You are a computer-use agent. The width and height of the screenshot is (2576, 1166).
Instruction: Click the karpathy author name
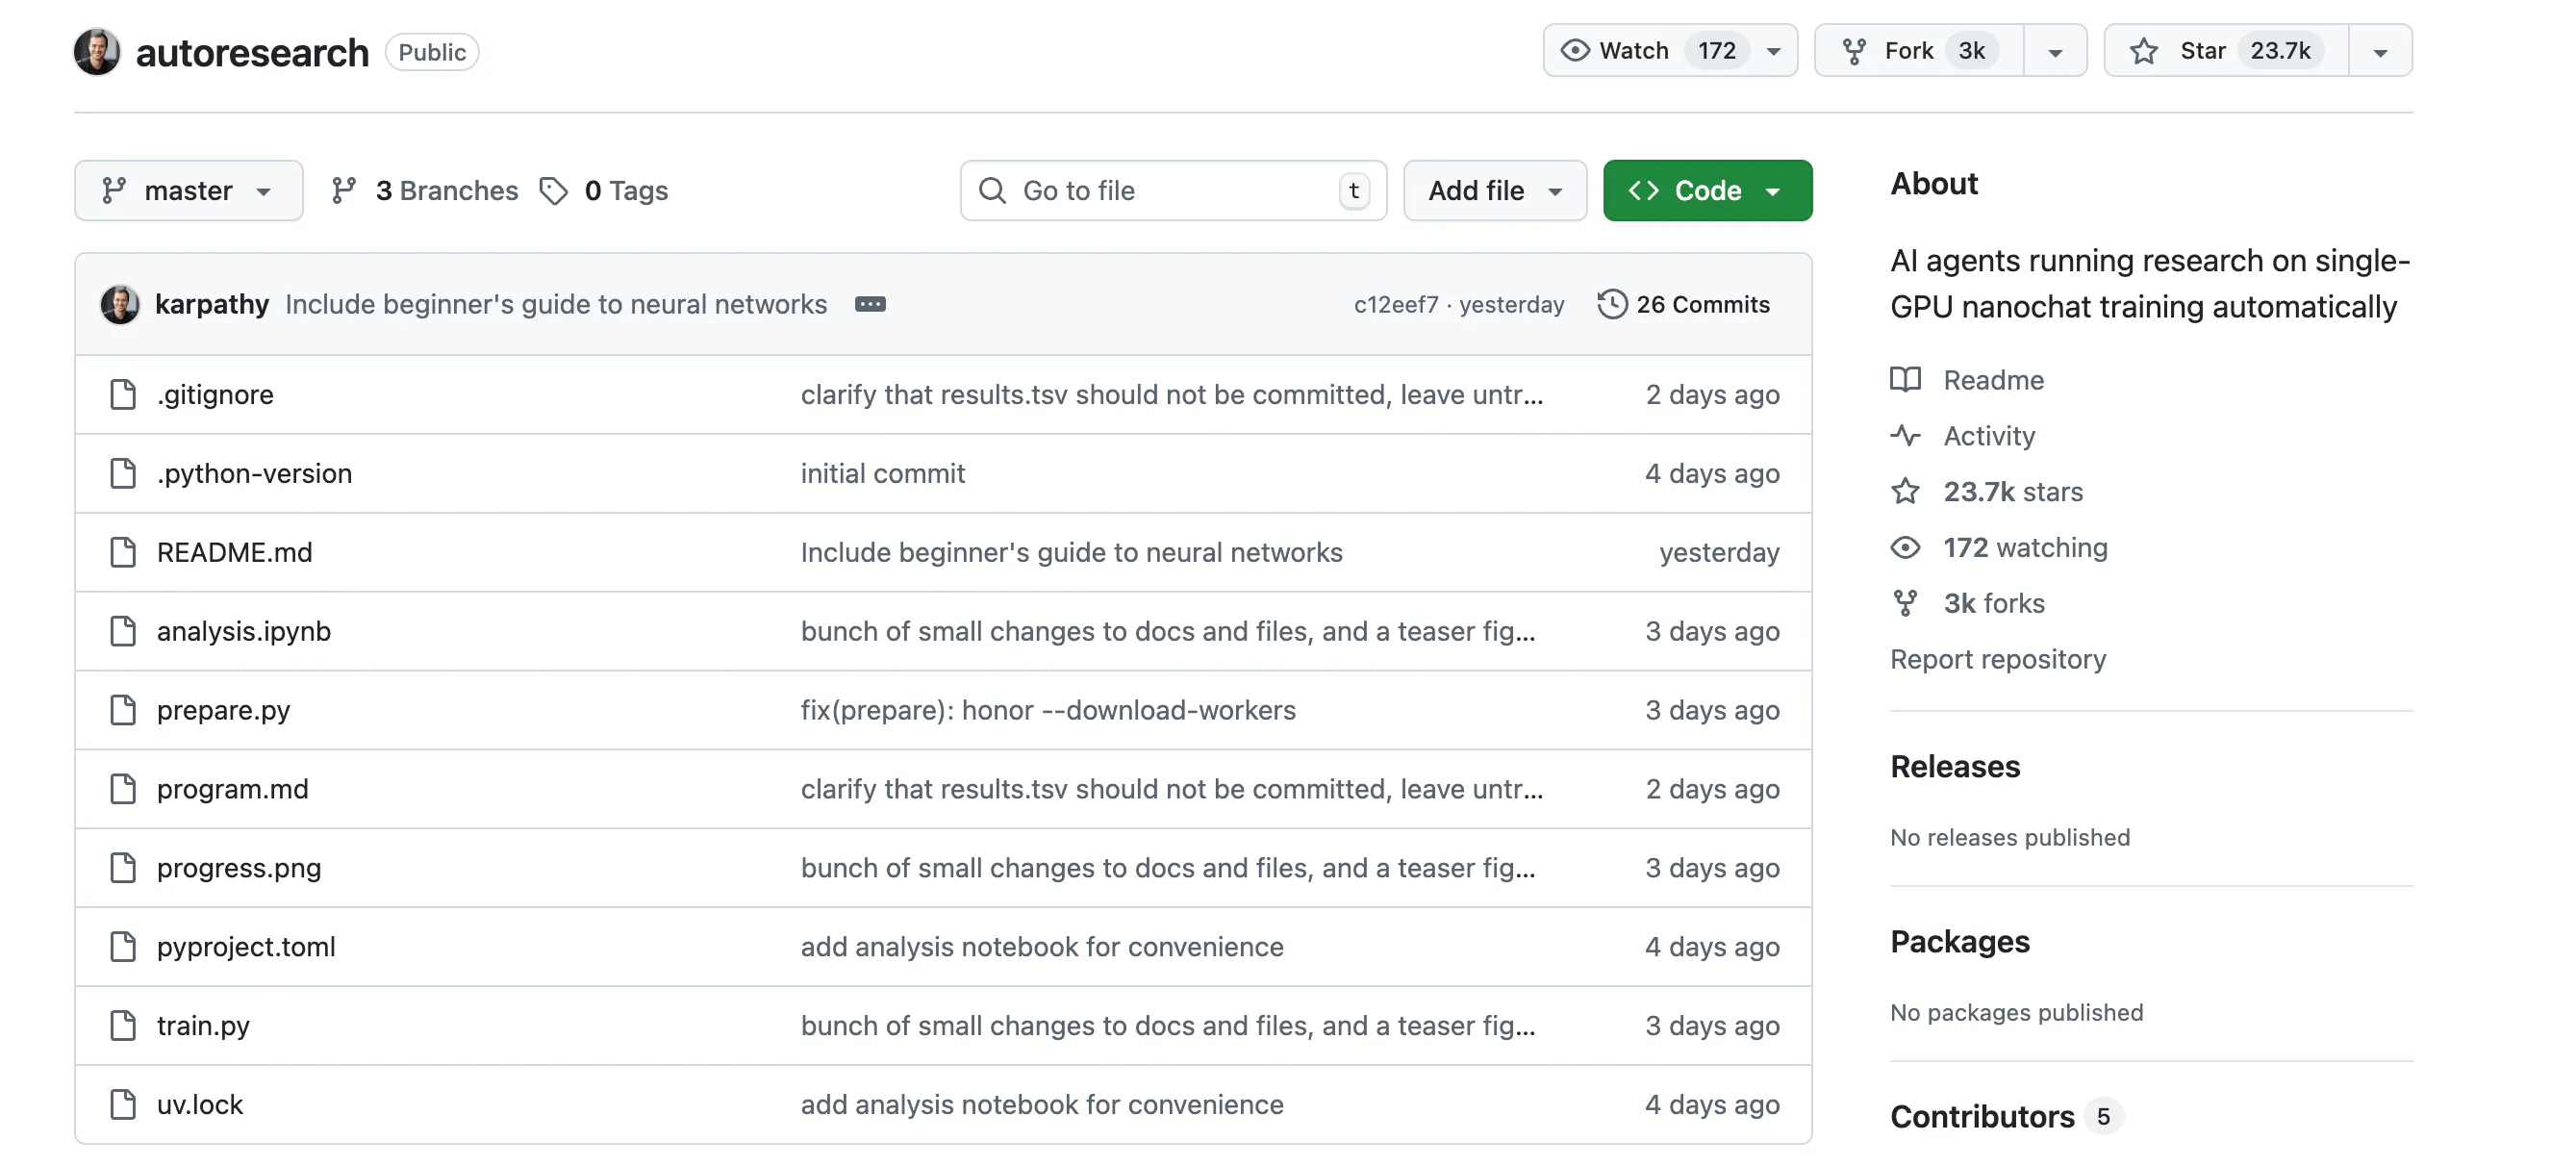(212, 304)
